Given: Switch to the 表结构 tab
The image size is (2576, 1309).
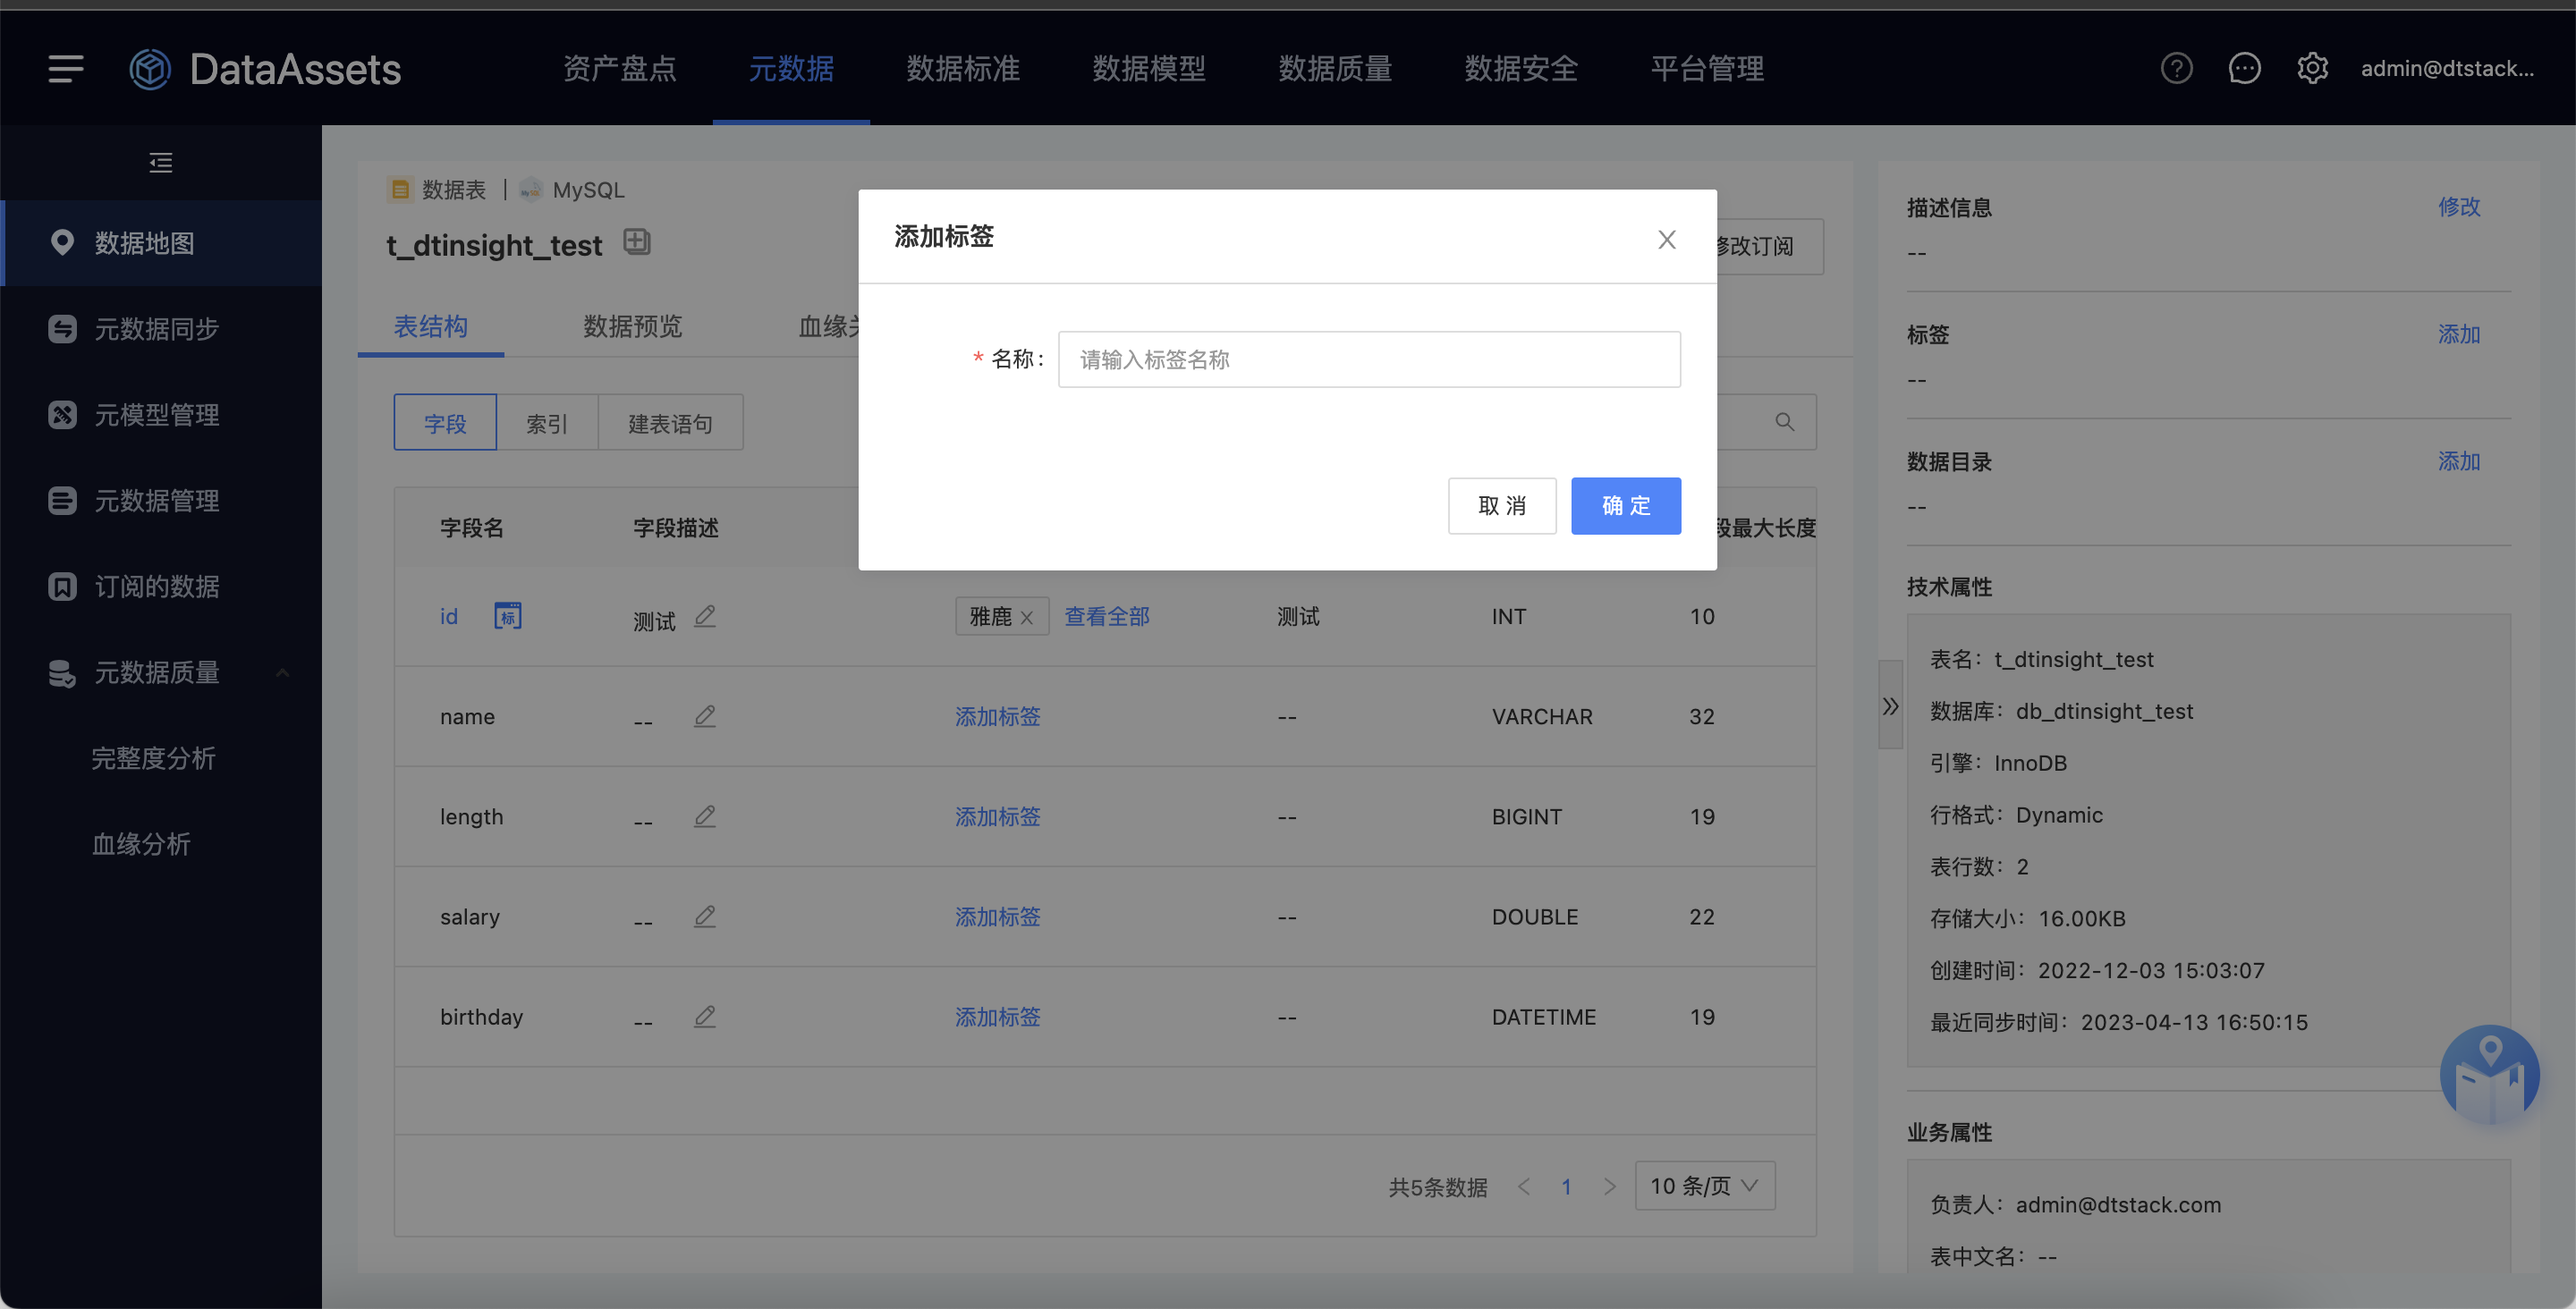Looking at the screenshot, I should click(x=431, y=326).
